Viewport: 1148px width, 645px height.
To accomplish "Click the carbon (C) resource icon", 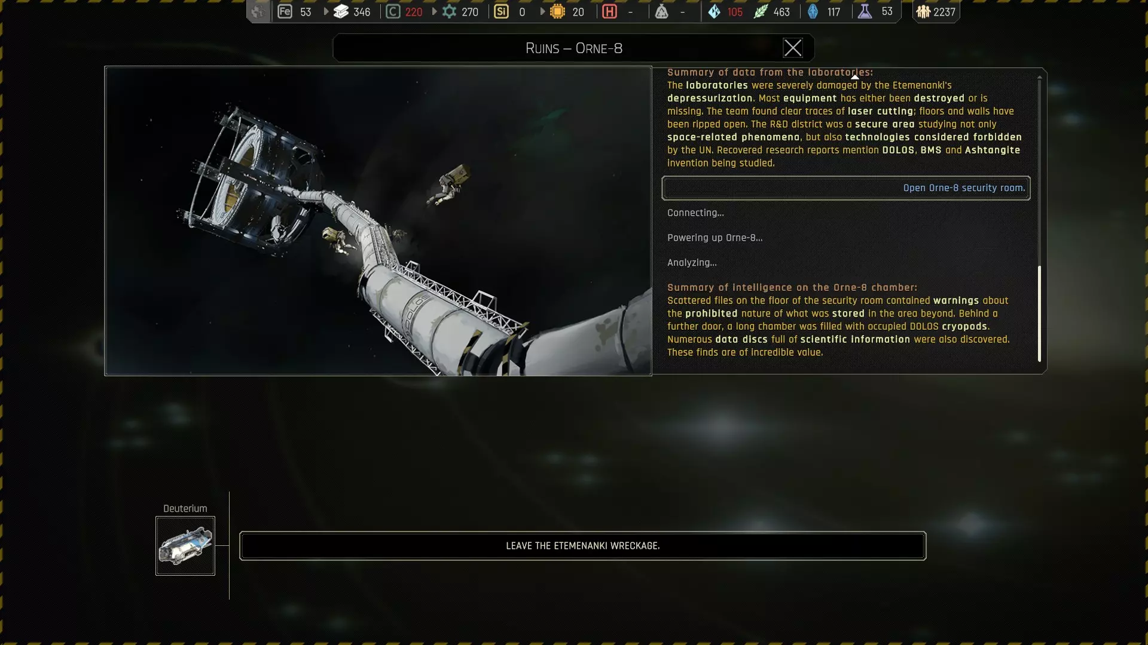I will [393, 11].
